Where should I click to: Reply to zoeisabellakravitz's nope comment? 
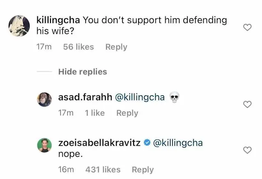pyautogui.click(x=143, y=170)
